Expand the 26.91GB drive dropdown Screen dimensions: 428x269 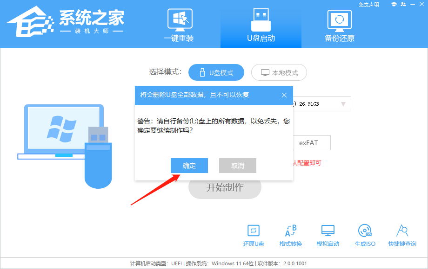[326, 103]
